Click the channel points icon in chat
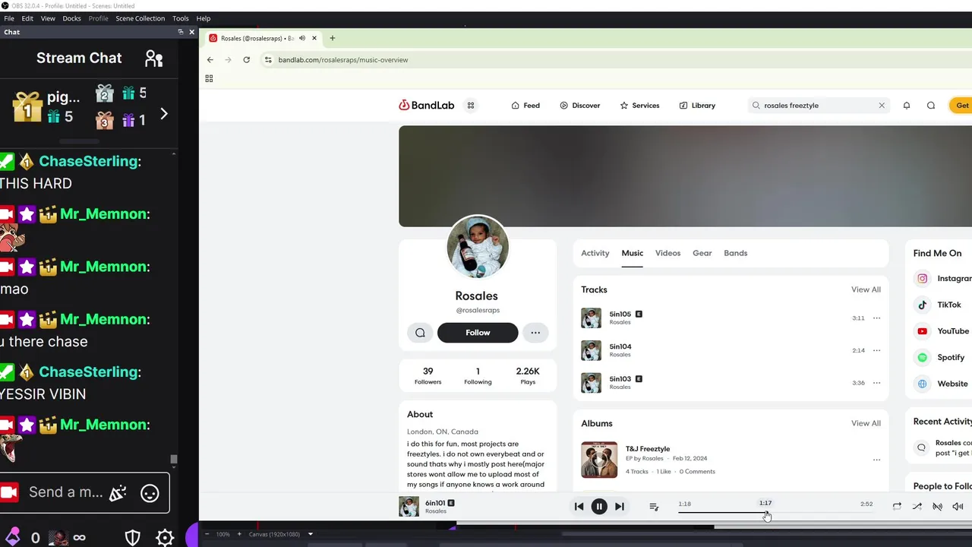 pos(12,538)
